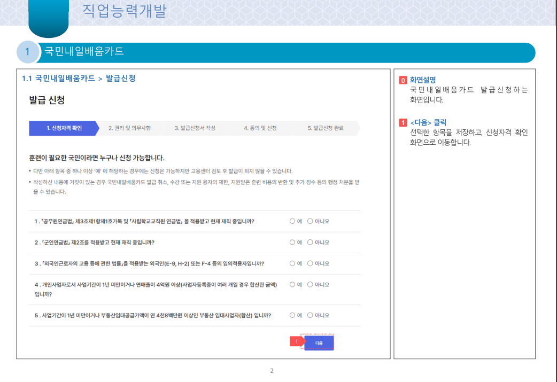Image resolution: width=557 pixels, height=382 pixels.
Task: Click the 국민내일배움카드 section banner title
Action: click(x=84, y=51)
